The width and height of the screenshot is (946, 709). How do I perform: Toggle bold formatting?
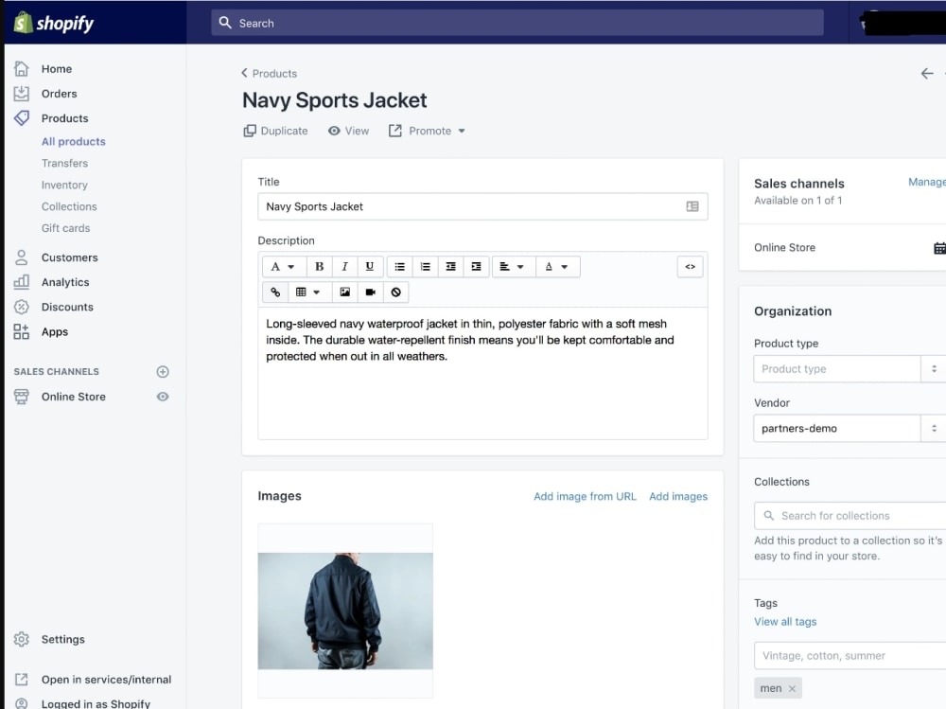click(319, 266)
